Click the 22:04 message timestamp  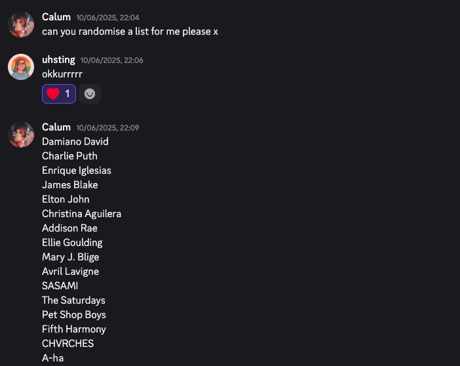[107, 18]
